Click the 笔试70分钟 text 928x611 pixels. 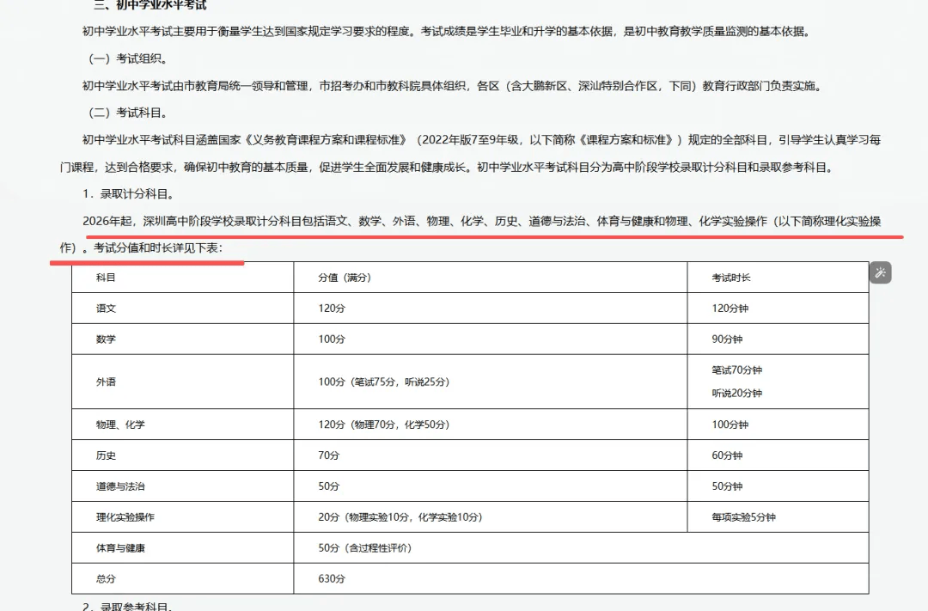[x=737, y=370]
